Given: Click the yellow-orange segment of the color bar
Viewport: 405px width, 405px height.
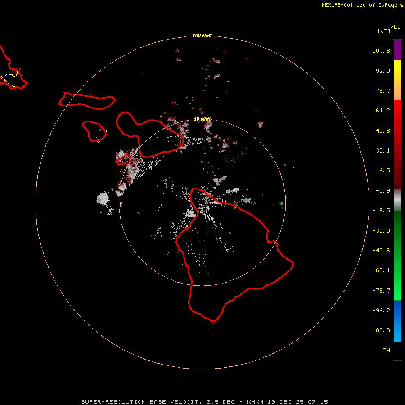Looking at the screenshot, I should (397, 80).
